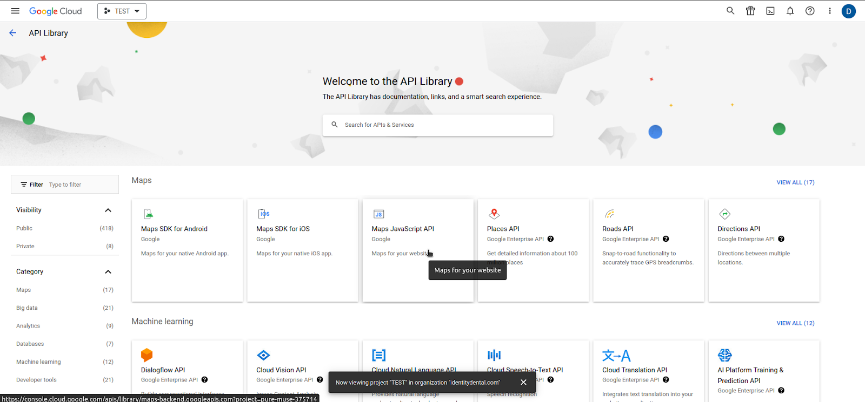Open the help question mark menu

pos(810,11)
